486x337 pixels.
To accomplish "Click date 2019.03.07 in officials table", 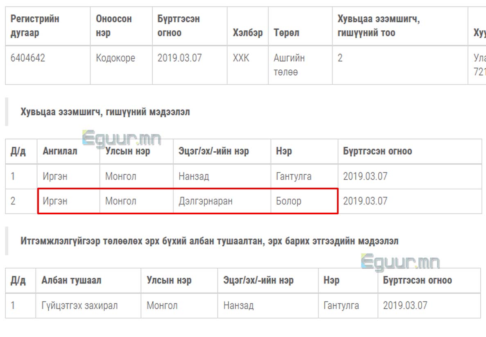I will (405, 306).
